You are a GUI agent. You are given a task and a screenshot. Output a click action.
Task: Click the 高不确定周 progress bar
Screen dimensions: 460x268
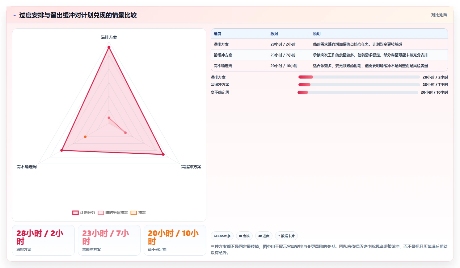[358, 92]
